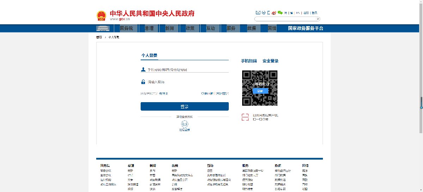The width and height of the screenshot is (423, 192).
Task: Click the search magnifier icon
Action: 318,19
